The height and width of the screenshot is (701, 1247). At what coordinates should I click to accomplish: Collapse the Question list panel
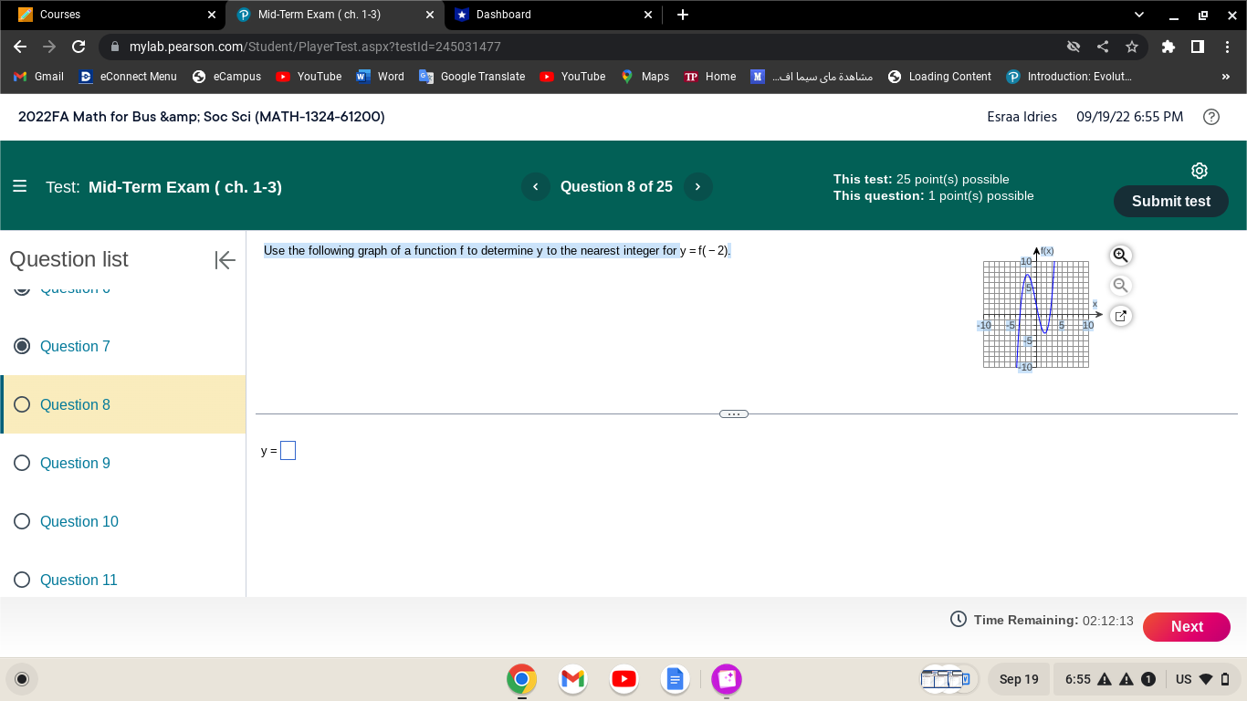225,260
